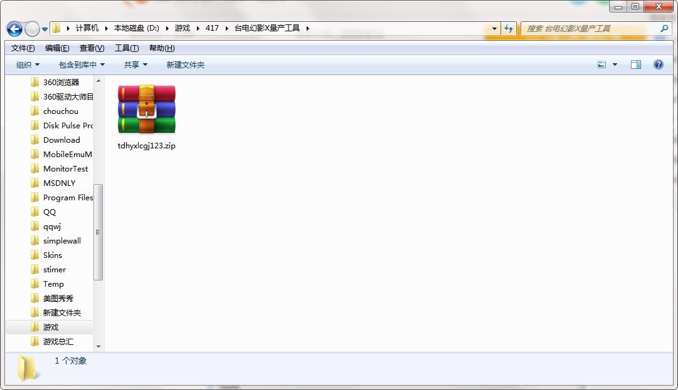Open Help with the question mark icon
The height and width of the screenshot is (390, 678).
[658, 64]
